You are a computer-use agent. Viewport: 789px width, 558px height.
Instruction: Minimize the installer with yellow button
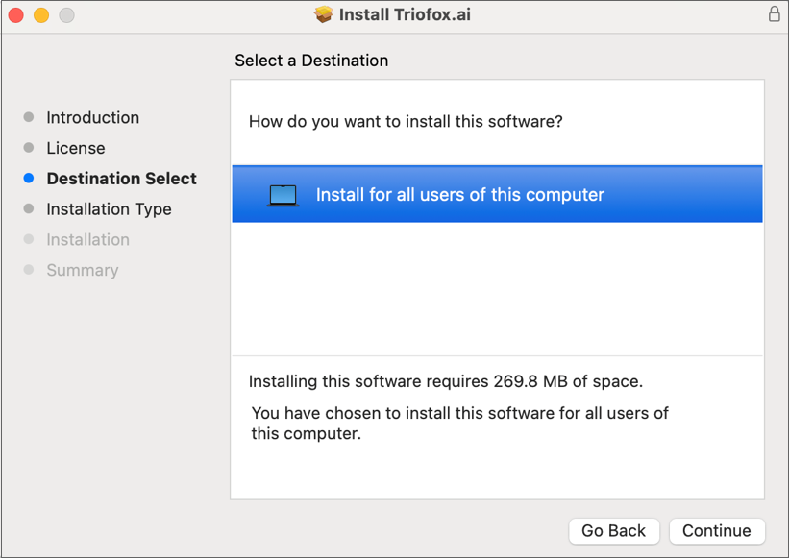tap(41, 15)
